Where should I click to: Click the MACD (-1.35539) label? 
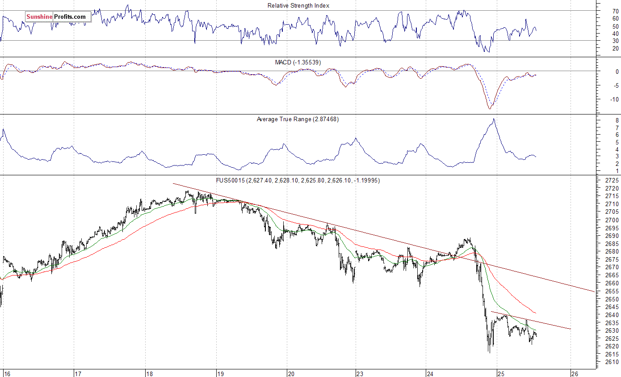(x=298, y=62)
